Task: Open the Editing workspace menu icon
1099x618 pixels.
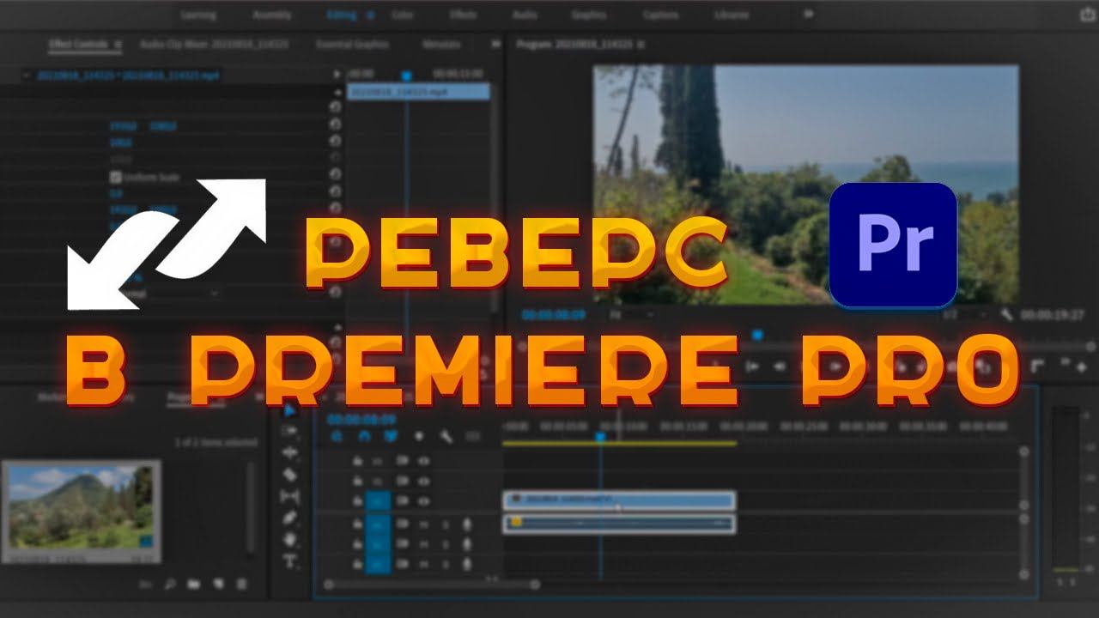Action: point(371,15)
